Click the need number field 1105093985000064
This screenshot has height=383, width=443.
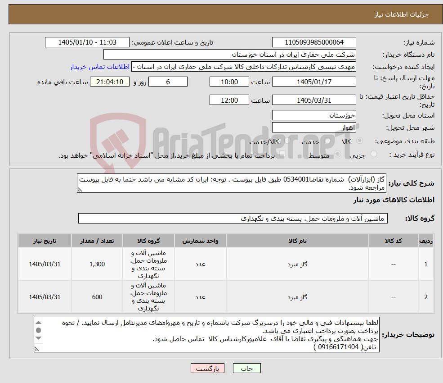coord(314,42)
